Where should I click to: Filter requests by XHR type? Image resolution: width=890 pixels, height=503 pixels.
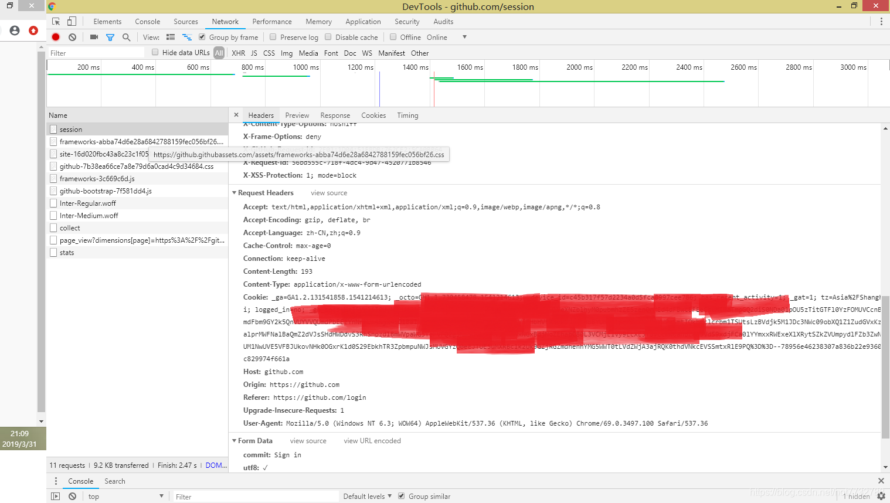(x=238, y=53)
